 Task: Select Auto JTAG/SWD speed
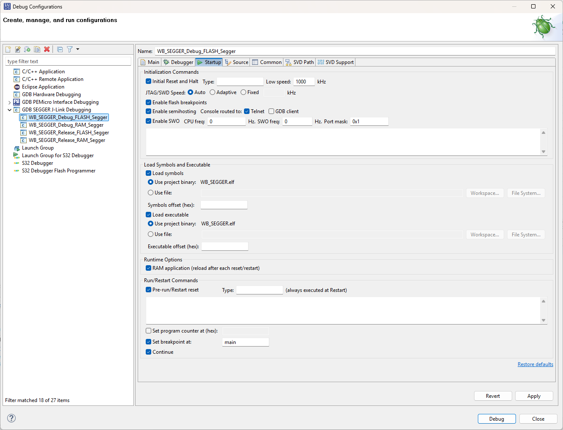pyautogui.click(x=190, y=92)
